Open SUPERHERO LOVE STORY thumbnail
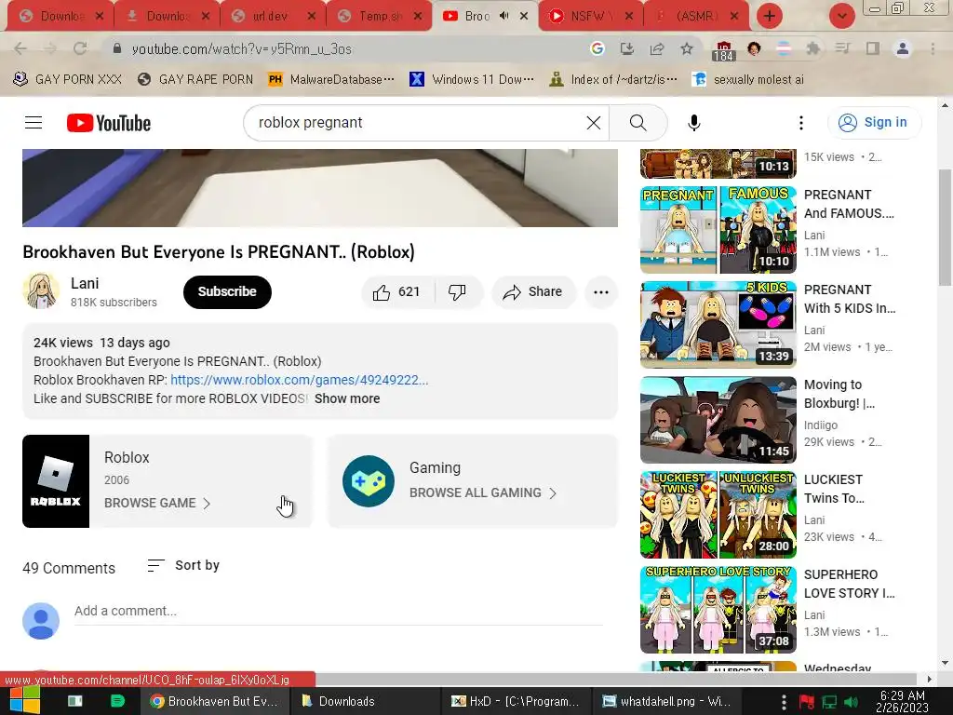Image resolution: width=953 pixels, height=715 pixels. pos(718,609)
